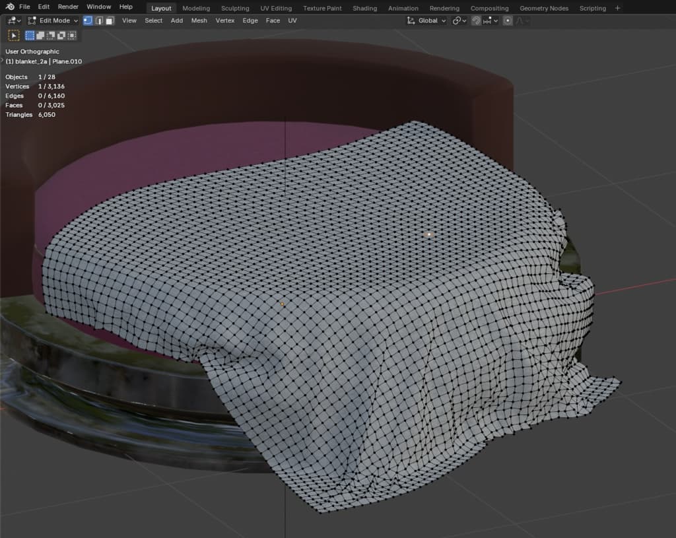Switch to edge select mode
Viewport: 676px width, 538px height.
tap(99, 20)
